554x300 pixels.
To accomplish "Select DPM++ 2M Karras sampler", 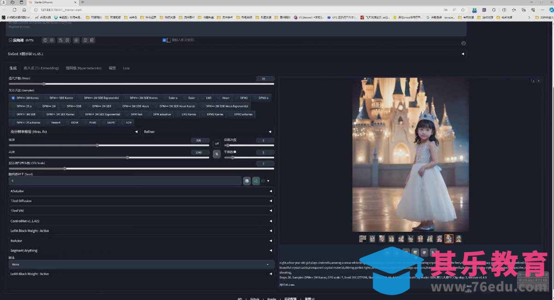I will (x=25, y=98).
